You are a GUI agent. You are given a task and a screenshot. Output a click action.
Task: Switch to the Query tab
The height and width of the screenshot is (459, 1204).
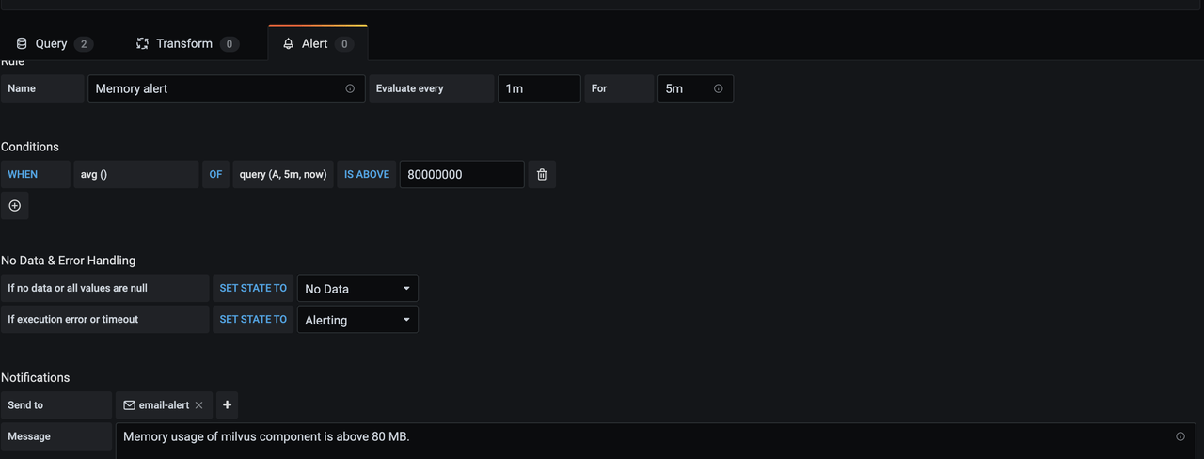point(53,44)
